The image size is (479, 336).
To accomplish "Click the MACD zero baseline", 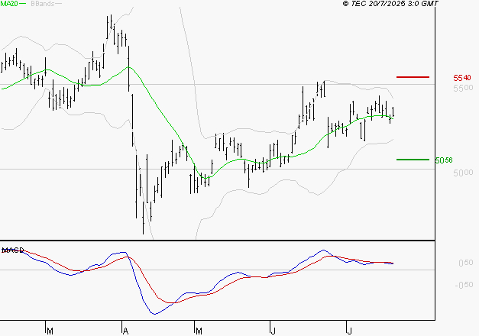I will pos(218,270).
